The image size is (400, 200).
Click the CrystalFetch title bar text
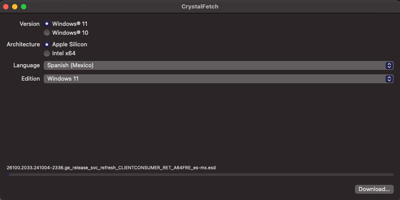[200, 7]
